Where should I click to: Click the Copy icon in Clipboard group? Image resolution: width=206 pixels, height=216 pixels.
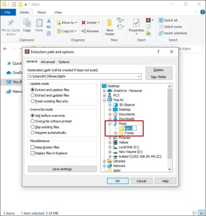(27, 22)
